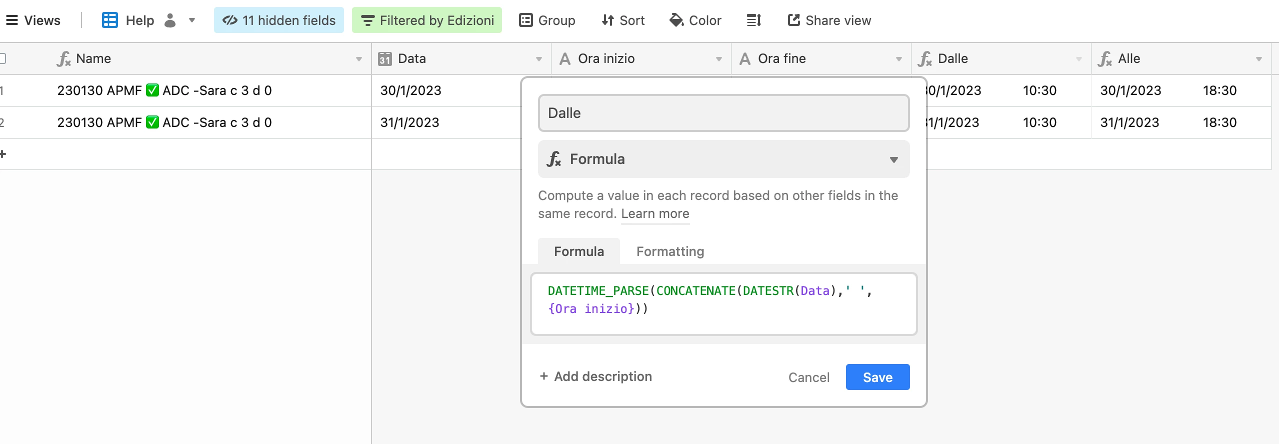
Task: Switch to the Formatting tab
Action: click(670, 251)
